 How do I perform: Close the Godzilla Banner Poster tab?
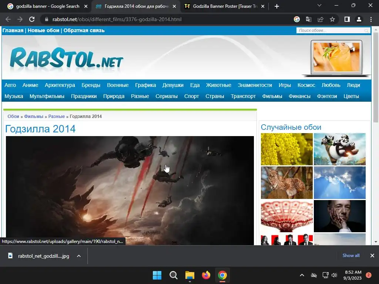coord(263,6)
